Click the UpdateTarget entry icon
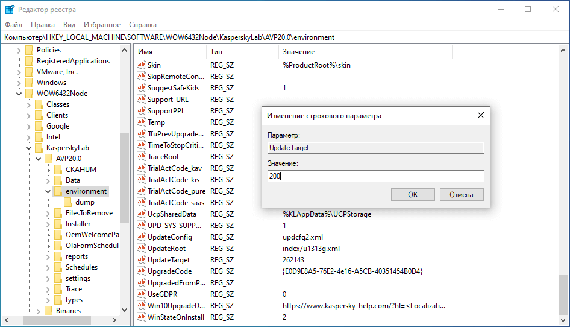The height and width of the screenshot is (327, 570). [x=142, y=259]
